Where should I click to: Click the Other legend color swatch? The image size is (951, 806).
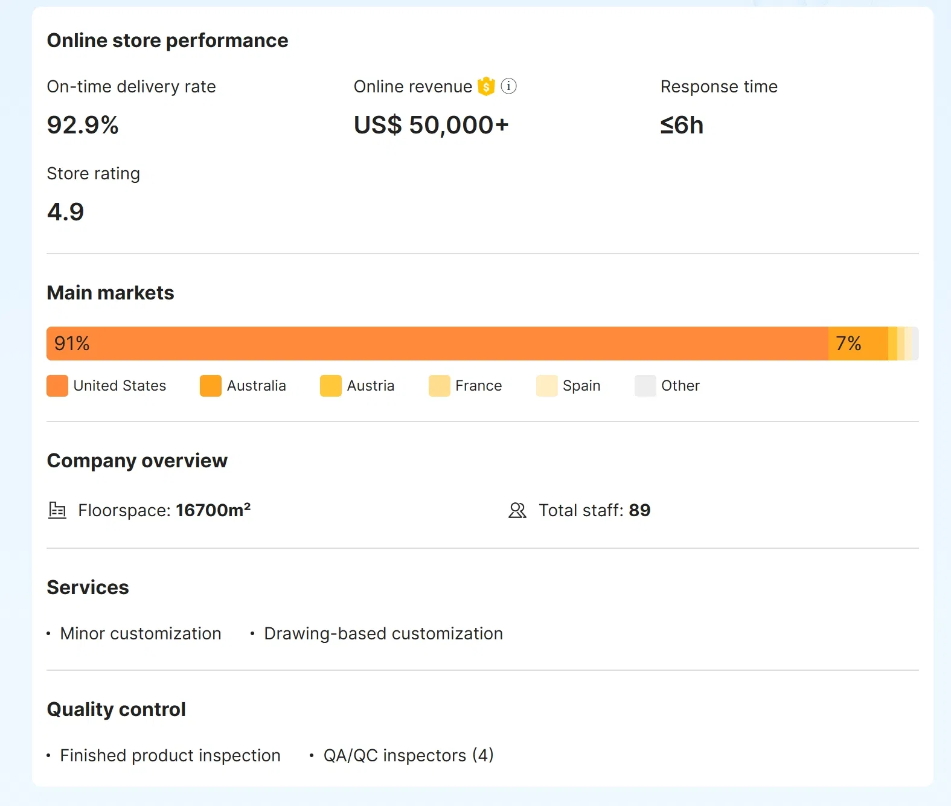(x=645, y=386)
